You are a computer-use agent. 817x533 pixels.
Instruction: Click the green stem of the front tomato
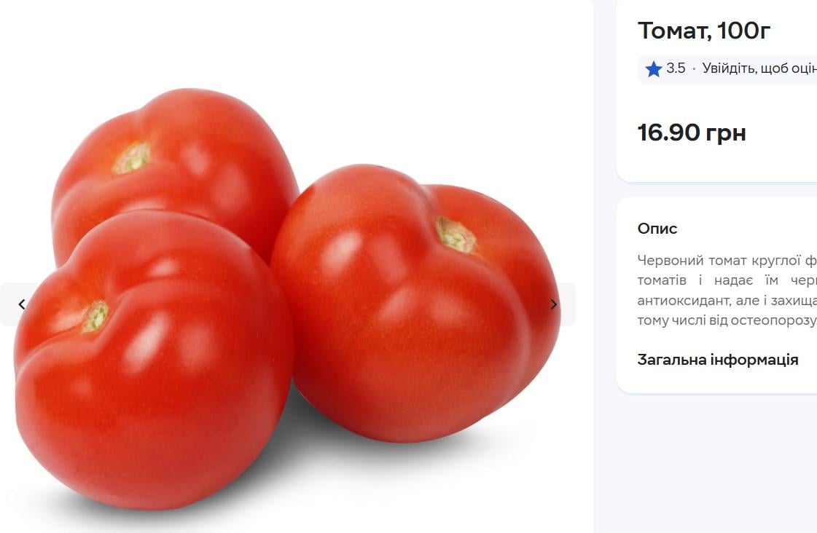click(95, 316)
